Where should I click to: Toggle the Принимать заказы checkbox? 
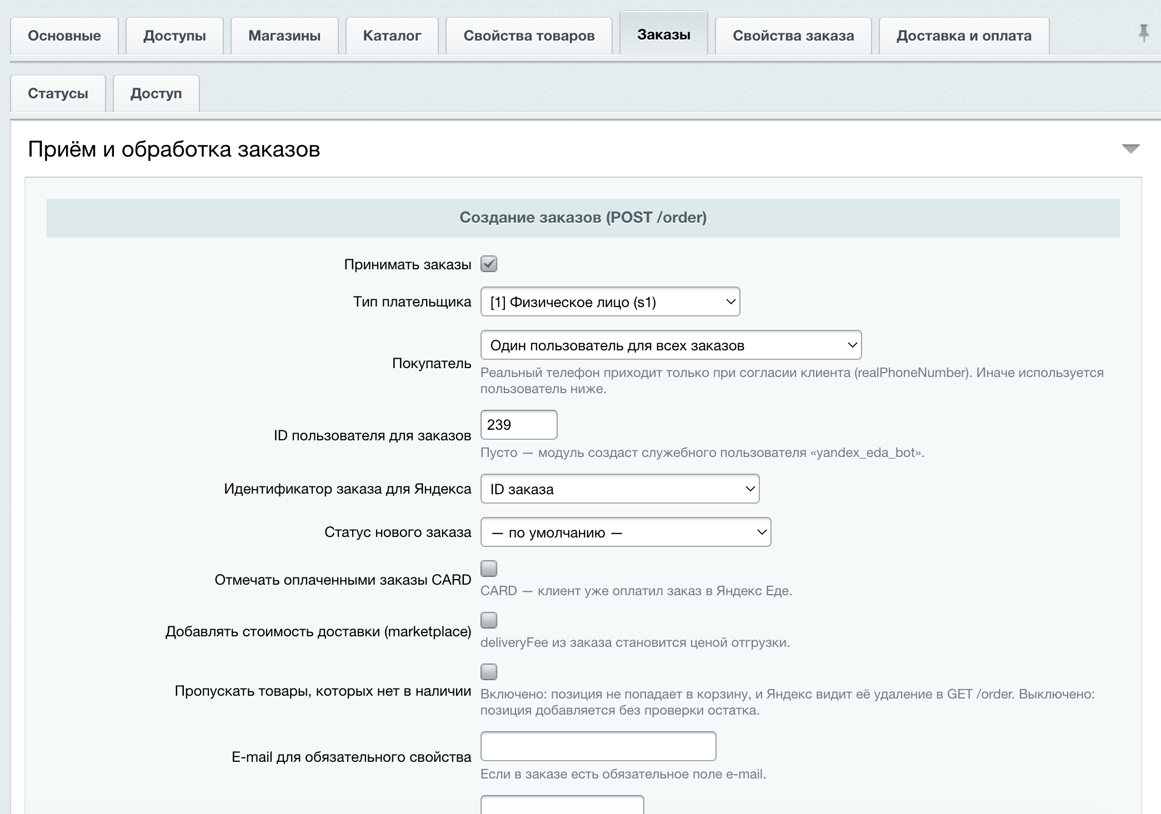point(489,264)
